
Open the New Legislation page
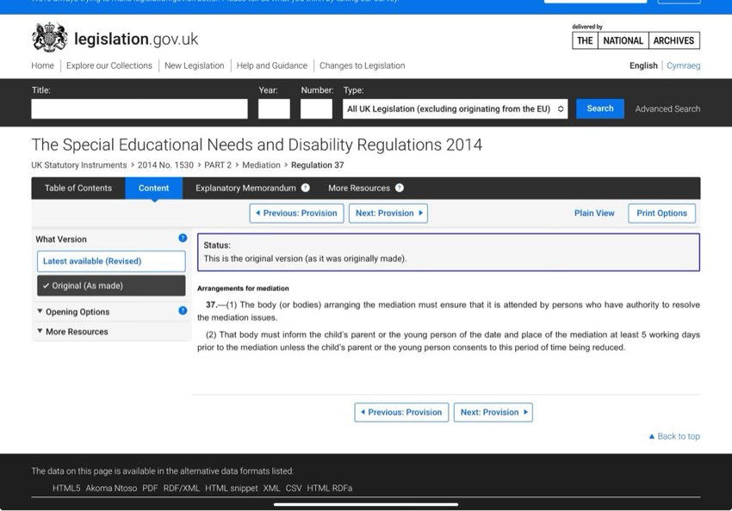coord(195,65)
